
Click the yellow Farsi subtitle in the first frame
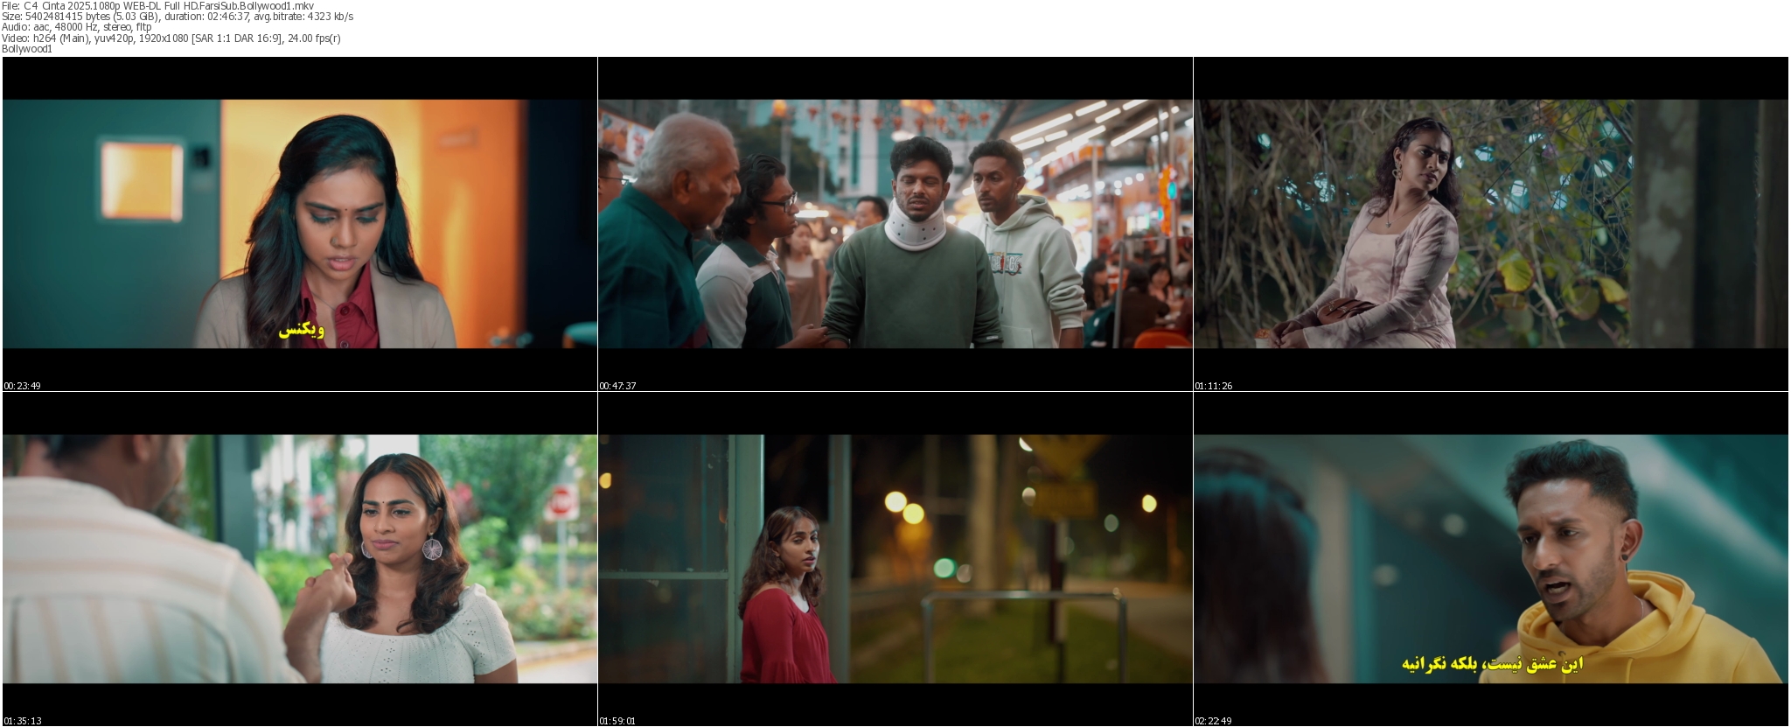pyautogui.click(x=302, y=331)
